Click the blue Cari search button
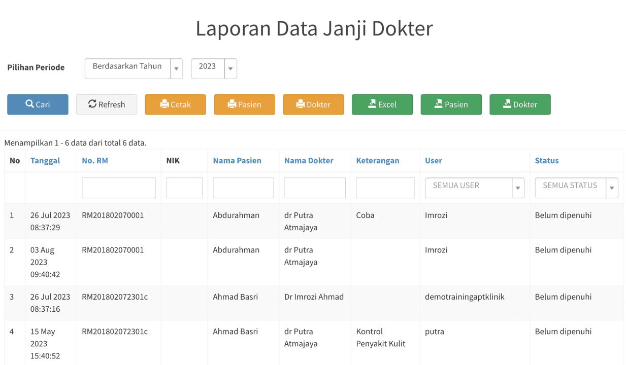This screenshot has height=365, width=626. pos(38,104)
